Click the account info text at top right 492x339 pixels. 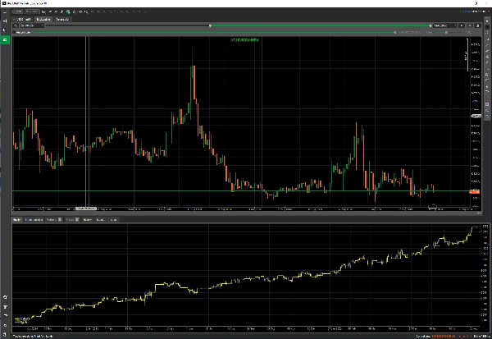point(474,11)
